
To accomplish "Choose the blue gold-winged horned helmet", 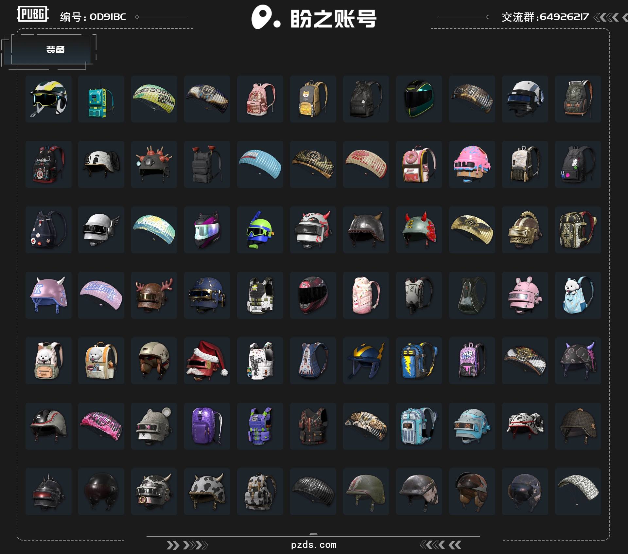I will coord(366,361).
